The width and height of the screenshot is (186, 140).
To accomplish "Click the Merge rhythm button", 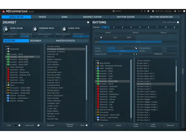I will [119, 125].
